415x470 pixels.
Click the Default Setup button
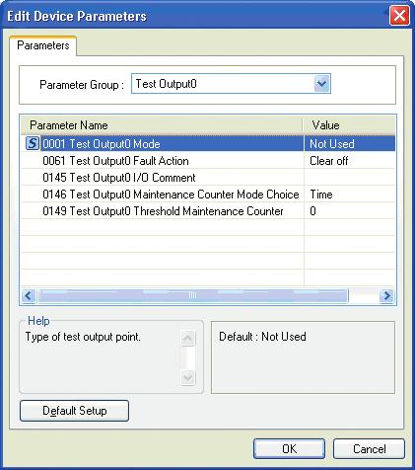click(74, 411)
